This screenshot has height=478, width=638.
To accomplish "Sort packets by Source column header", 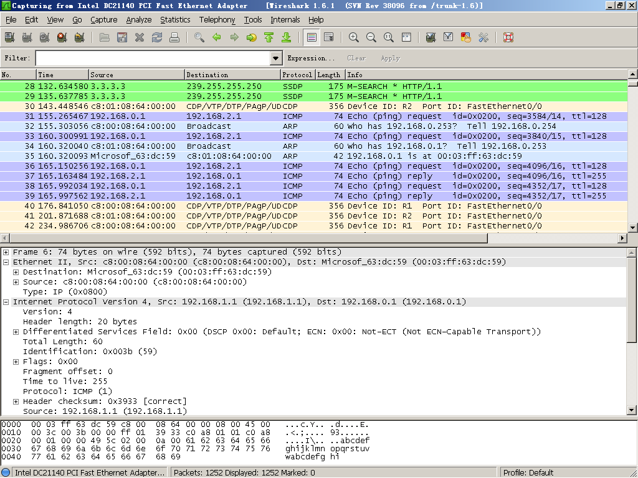I will pyautogui.click(x=136, y=75).
